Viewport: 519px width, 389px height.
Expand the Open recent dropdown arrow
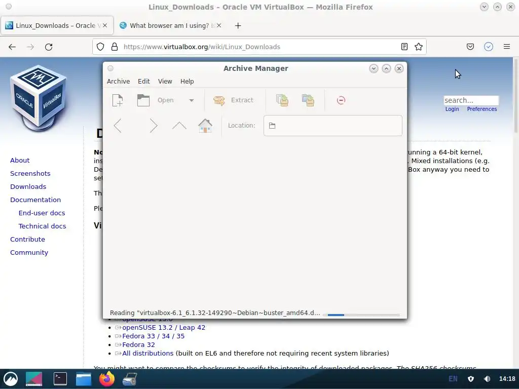pyautogui.click(x=191, y=100)
